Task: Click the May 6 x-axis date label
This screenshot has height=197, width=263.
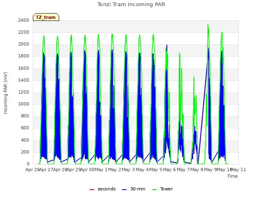Action: pyautogui.click(x=169, y=170)
